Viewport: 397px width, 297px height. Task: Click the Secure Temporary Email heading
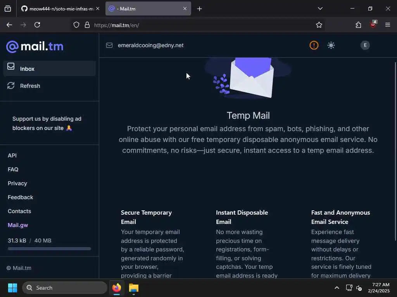tap(146, 217)
